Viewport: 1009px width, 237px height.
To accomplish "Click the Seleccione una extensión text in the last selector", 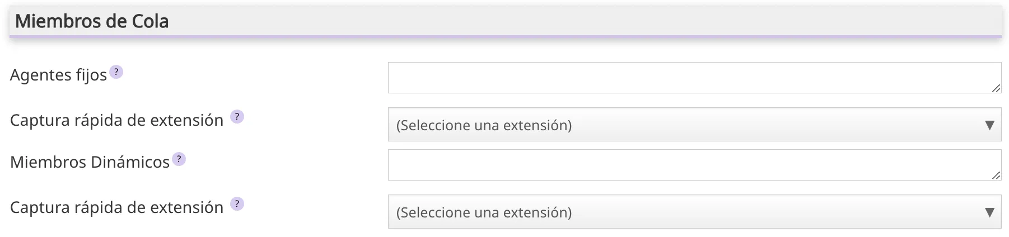I will point(484,212).
